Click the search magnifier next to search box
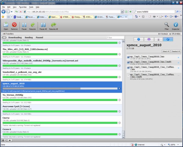The height and width of the screenshot is (147, 183). [177, 12]
